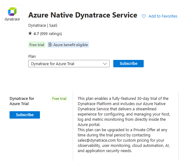Image resolution: width=179 pixels, height=161 pixels.
Task: Click the sales@dynatrace.com email text
Action: tap(97, 140)
